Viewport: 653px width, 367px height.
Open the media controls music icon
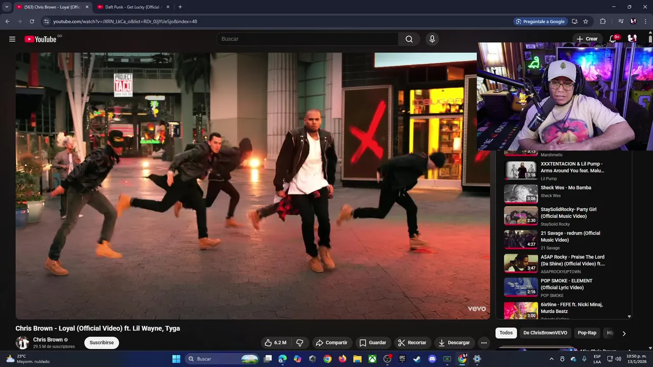pos(621,21)
